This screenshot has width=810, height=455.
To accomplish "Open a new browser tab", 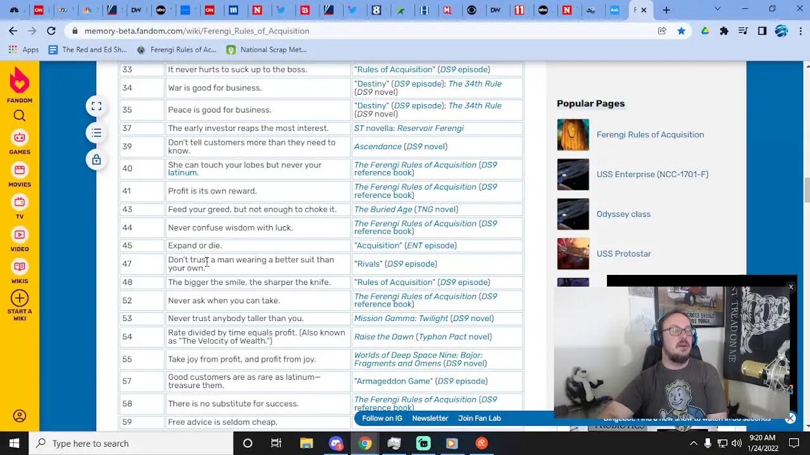I will [666, 10].
